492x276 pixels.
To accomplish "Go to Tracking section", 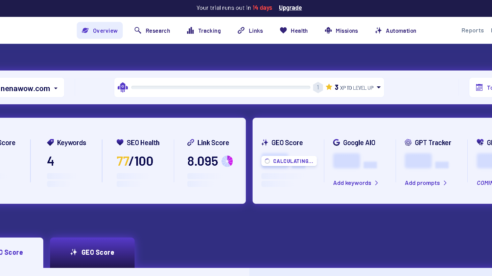I will tap(204, 30).
